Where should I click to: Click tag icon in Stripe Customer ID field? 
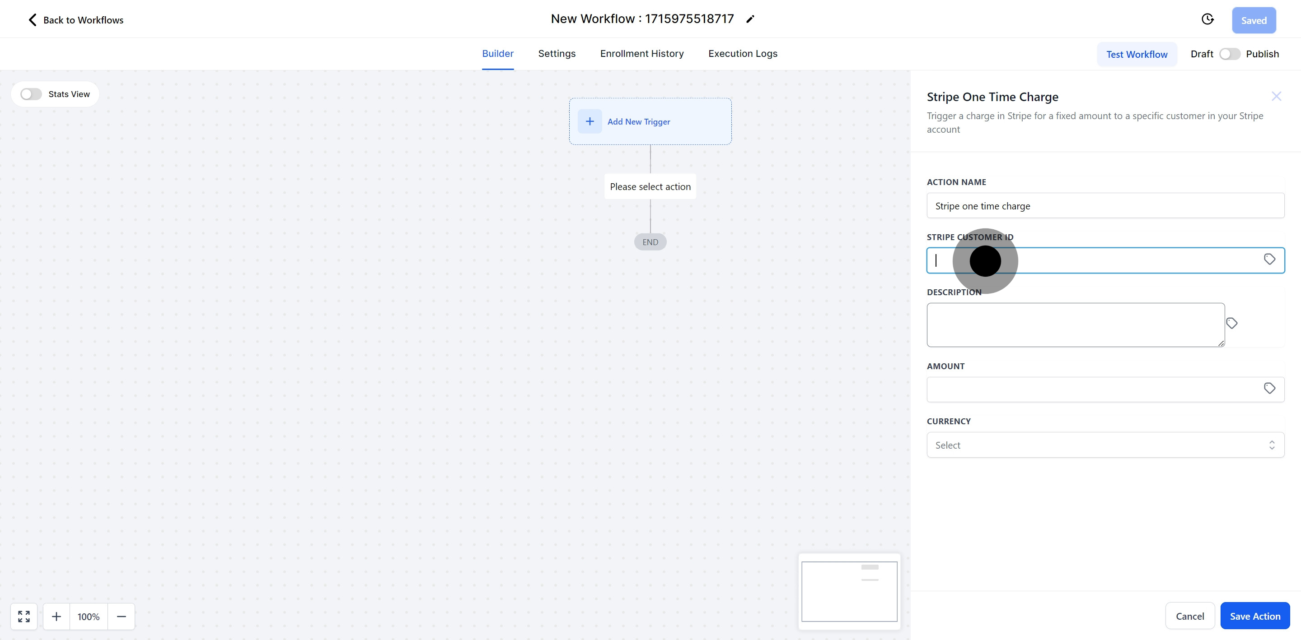tap(1269, 260)
